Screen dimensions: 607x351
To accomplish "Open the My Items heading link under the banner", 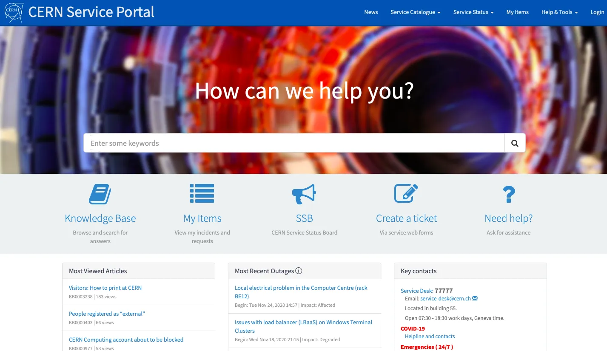I will coord(202,218).
